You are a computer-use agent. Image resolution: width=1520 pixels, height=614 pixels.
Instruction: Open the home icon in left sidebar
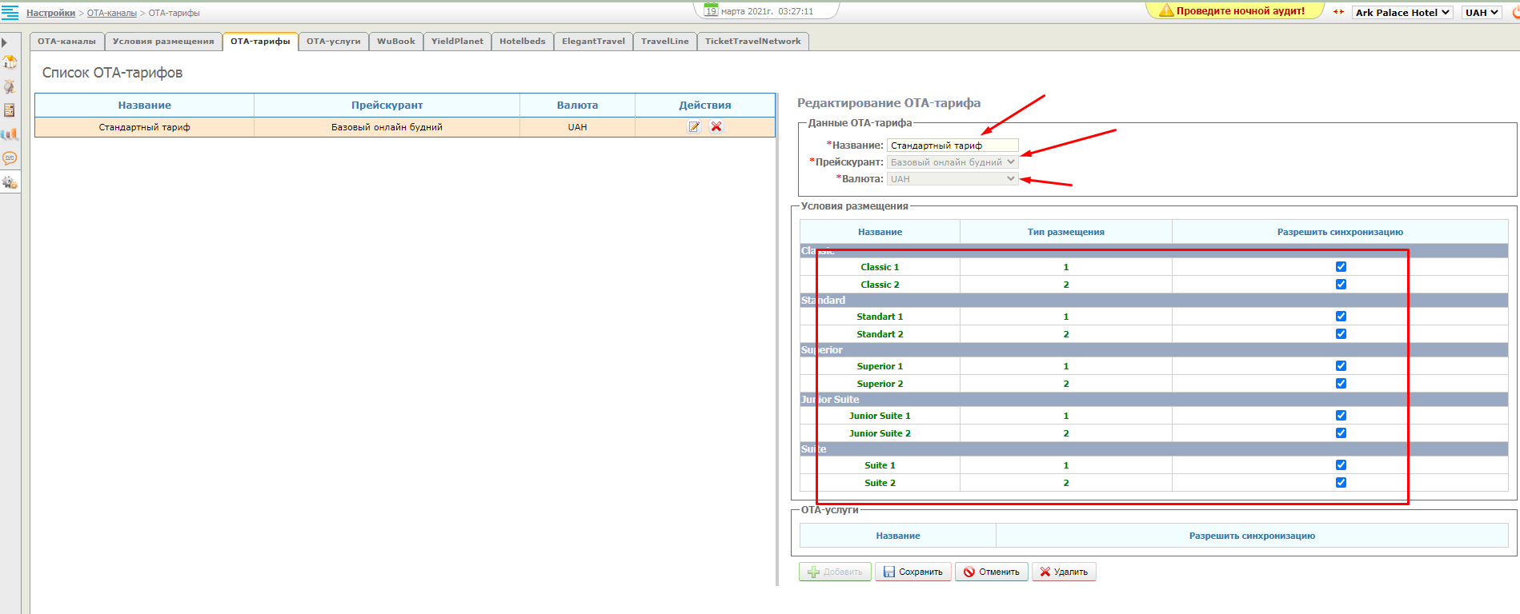click(x=10, y=62)
